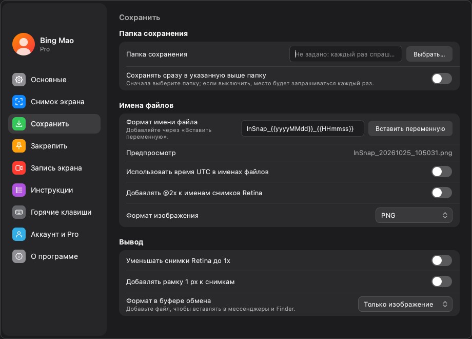Click the Имена файлов section heading
This screenshot has height=339, width=472.
(x=146, y=105)
